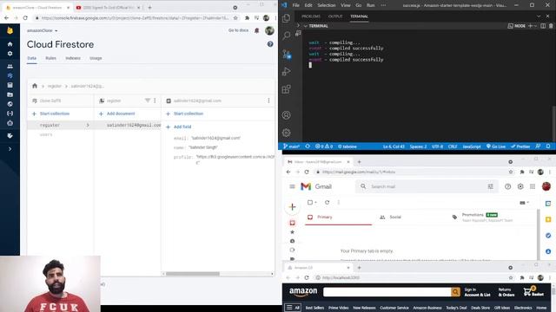The height and width of the screenshot is (312, 556).
Task: Focus Gmail Search mail field
Action: coord(427,186)
